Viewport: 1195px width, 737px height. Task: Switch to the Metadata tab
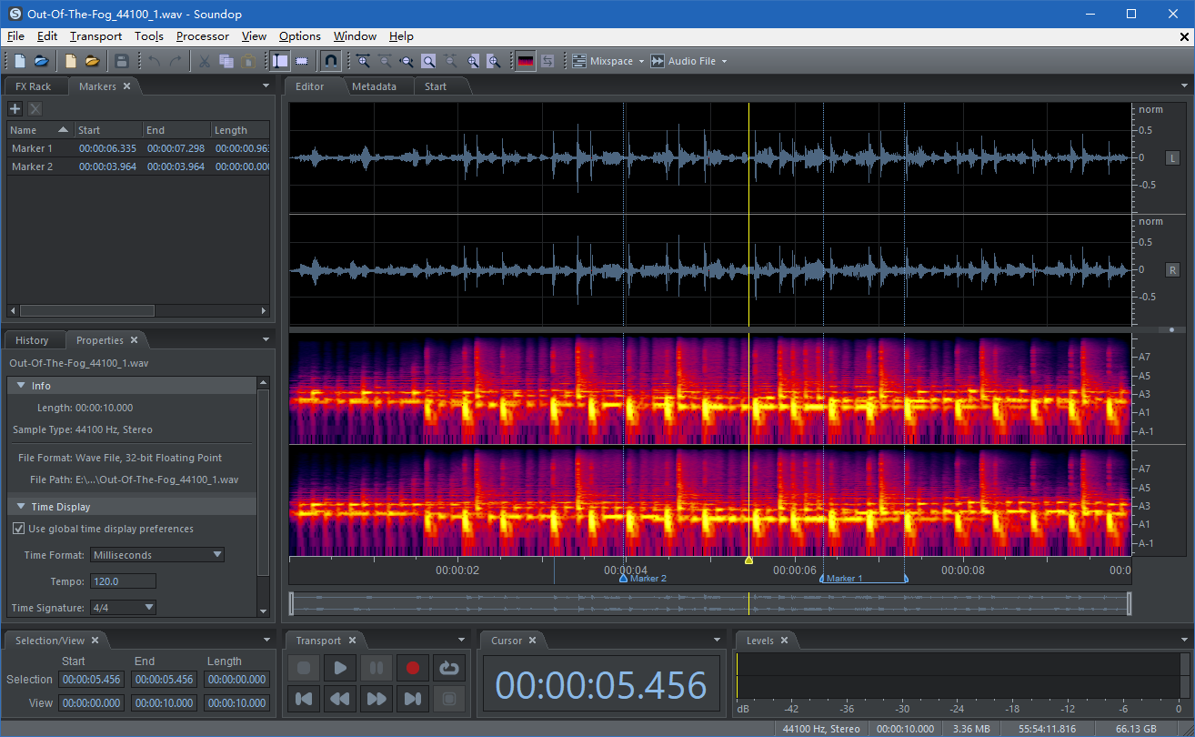coord(374,86)
